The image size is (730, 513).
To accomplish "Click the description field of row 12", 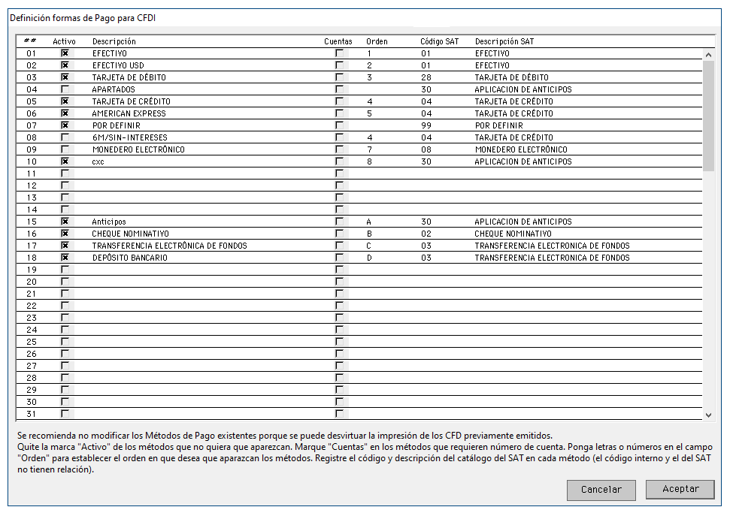I will coord(204,186).
